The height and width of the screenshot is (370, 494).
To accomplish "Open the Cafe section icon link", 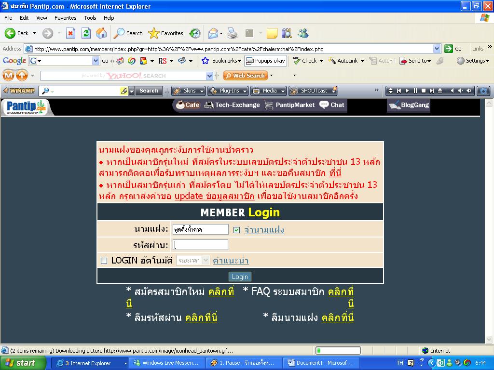I will coord(188,105).
